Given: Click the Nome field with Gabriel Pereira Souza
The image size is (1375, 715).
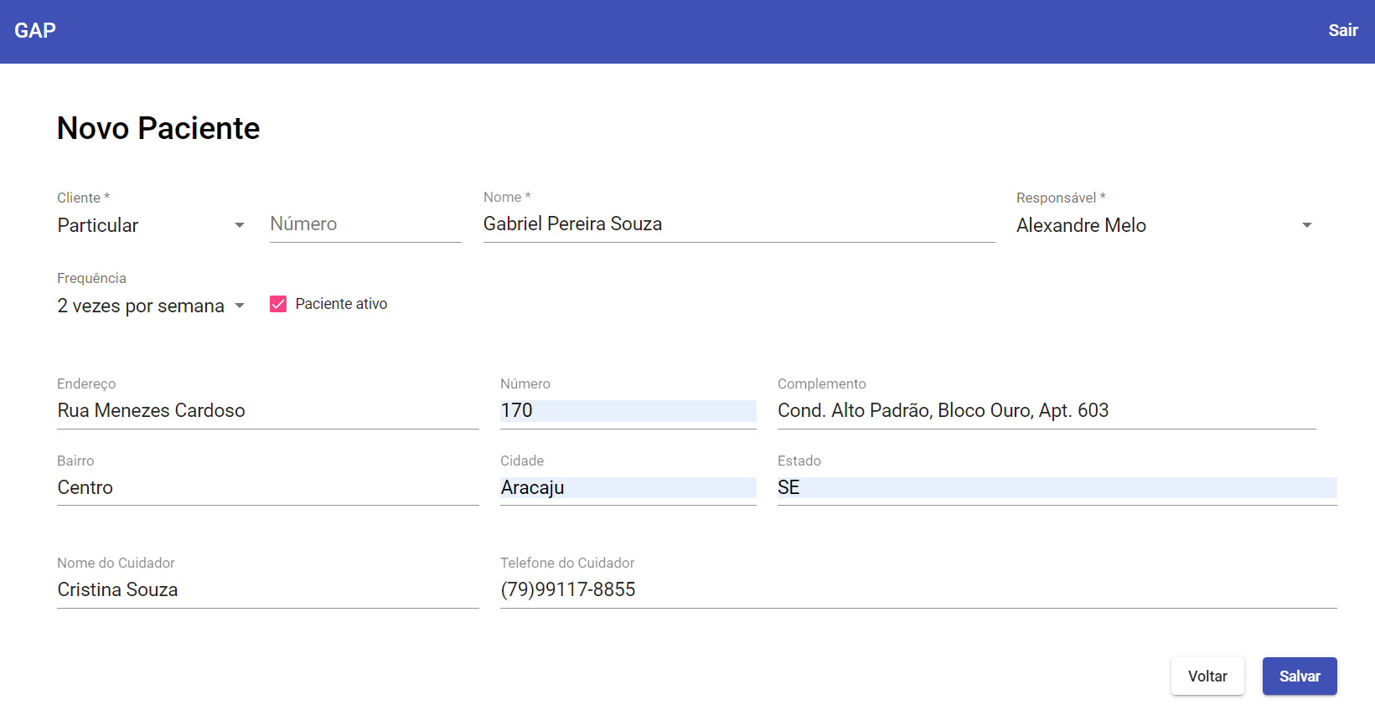Looking at the screenshot, I should 737,224.
